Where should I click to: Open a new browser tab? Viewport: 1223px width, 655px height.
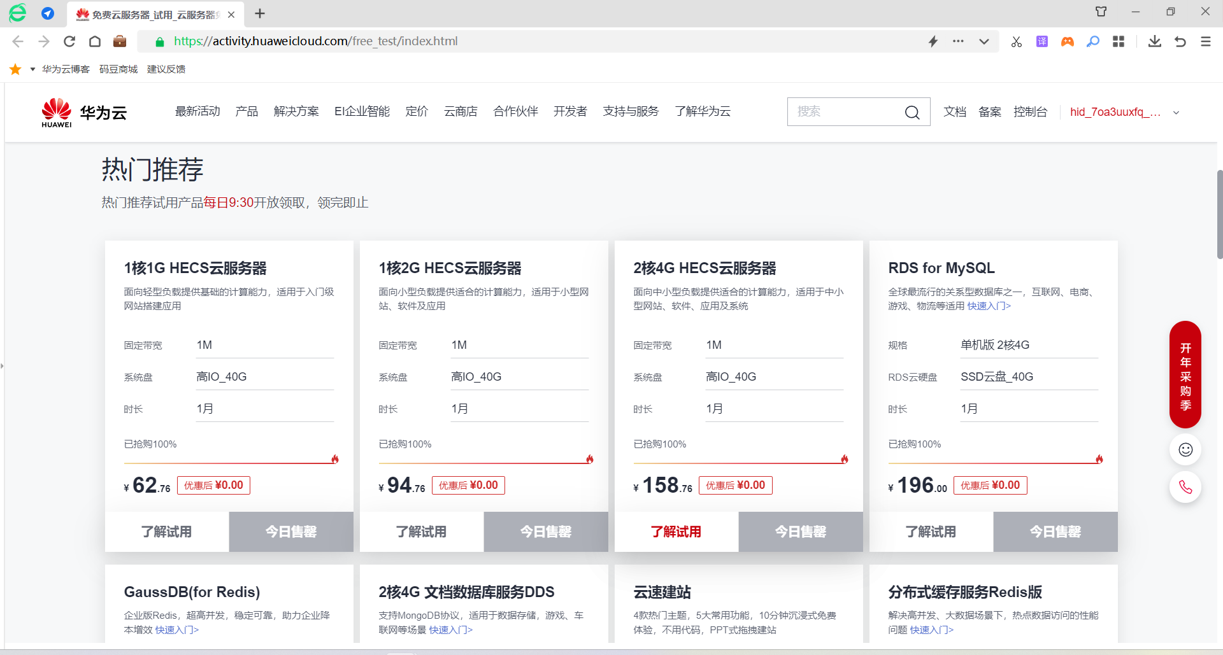(x=260, y=13)
